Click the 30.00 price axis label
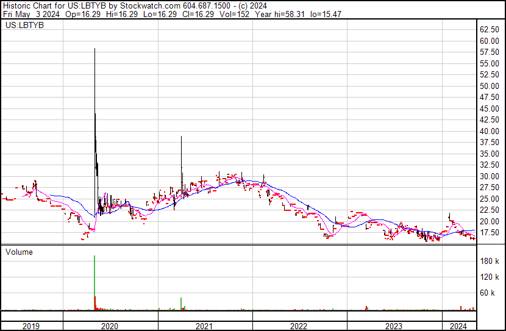Image resolution: width=506 pixels, height=331 pixels. pyautogui.click(x=490, y=177)
